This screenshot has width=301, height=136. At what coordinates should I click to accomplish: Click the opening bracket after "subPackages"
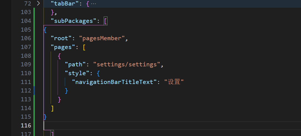coord(105,21)
